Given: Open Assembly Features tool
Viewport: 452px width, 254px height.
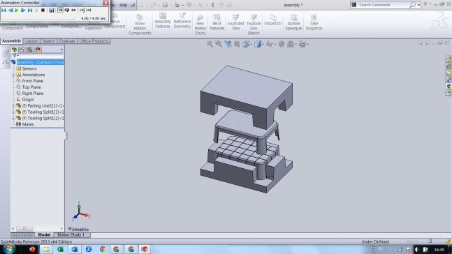Looking at the screenshot, I should (x=163, y=21).
